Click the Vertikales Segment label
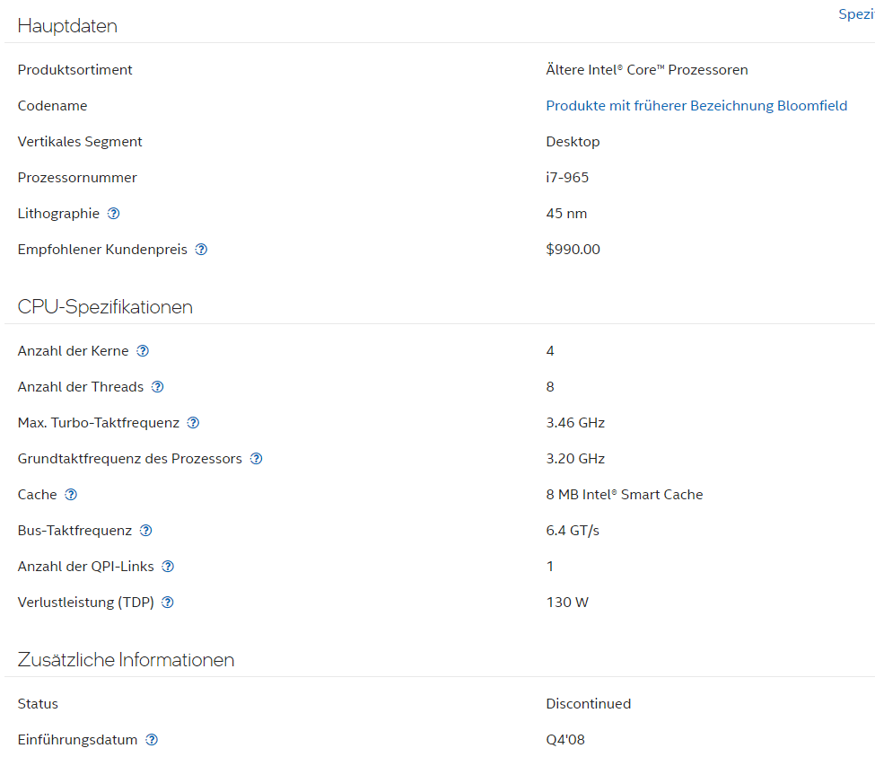Image resolution: width=875 pixels, height=757 pixels. [80, 142]
